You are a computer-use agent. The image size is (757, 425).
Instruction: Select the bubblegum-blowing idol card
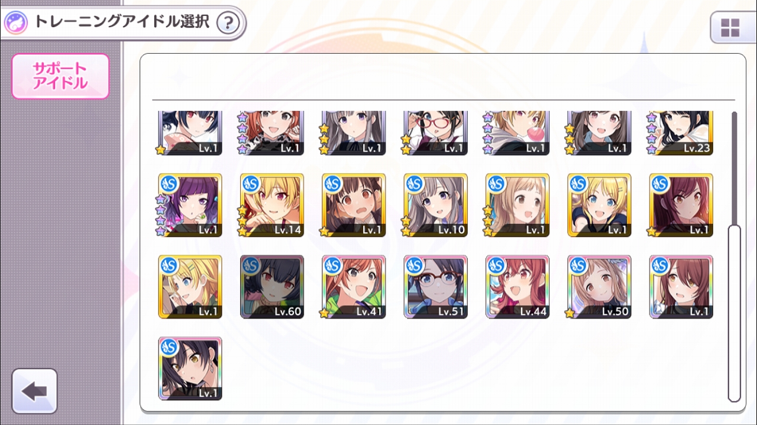point(517,133)
